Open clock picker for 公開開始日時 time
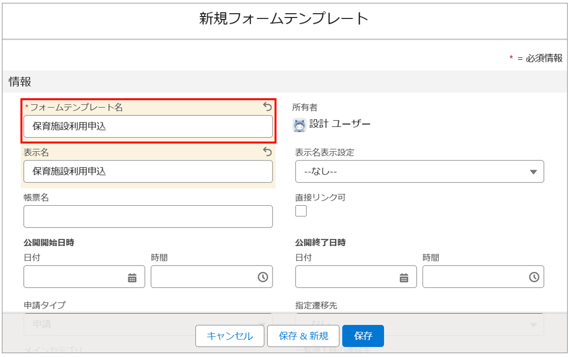This screenshot has width=571, height=357. [262, 277]
